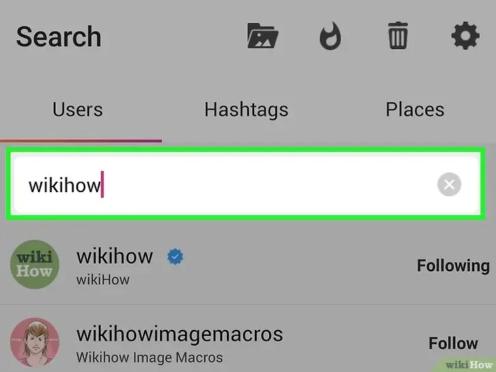Toggle Following status for wikihow
Viewport: 496px width, 372px height.
(453, 266)
